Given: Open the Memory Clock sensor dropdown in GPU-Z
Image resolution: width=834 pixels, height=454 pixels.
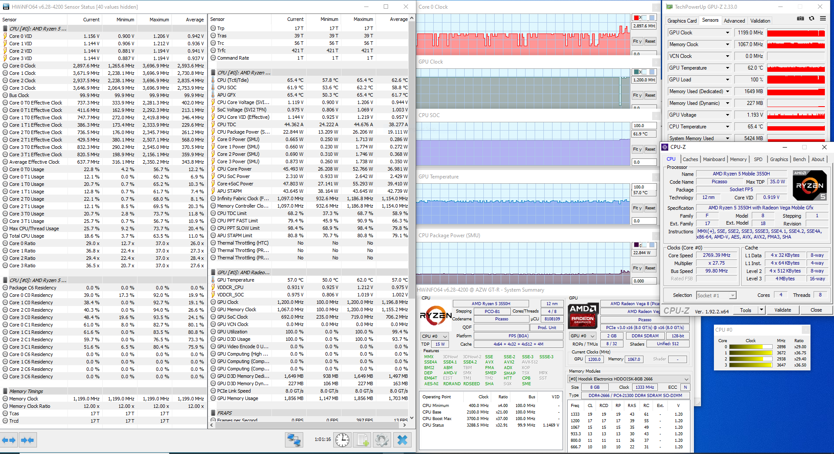Looking at the screenshot, I should point(727,44).
